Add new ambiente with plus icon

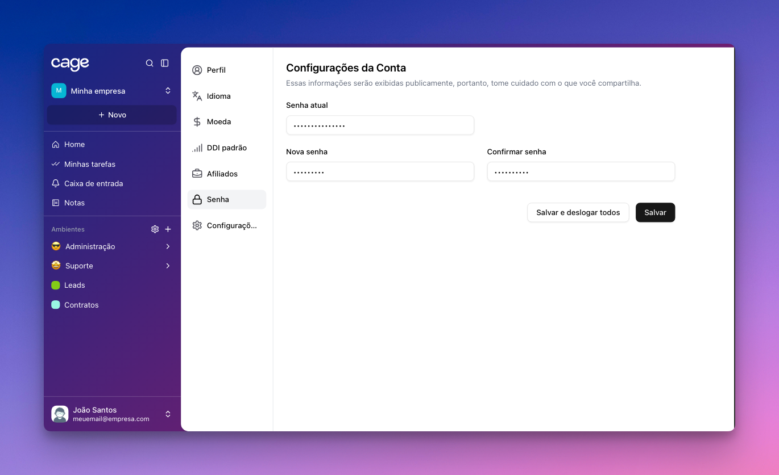point(168,229)
